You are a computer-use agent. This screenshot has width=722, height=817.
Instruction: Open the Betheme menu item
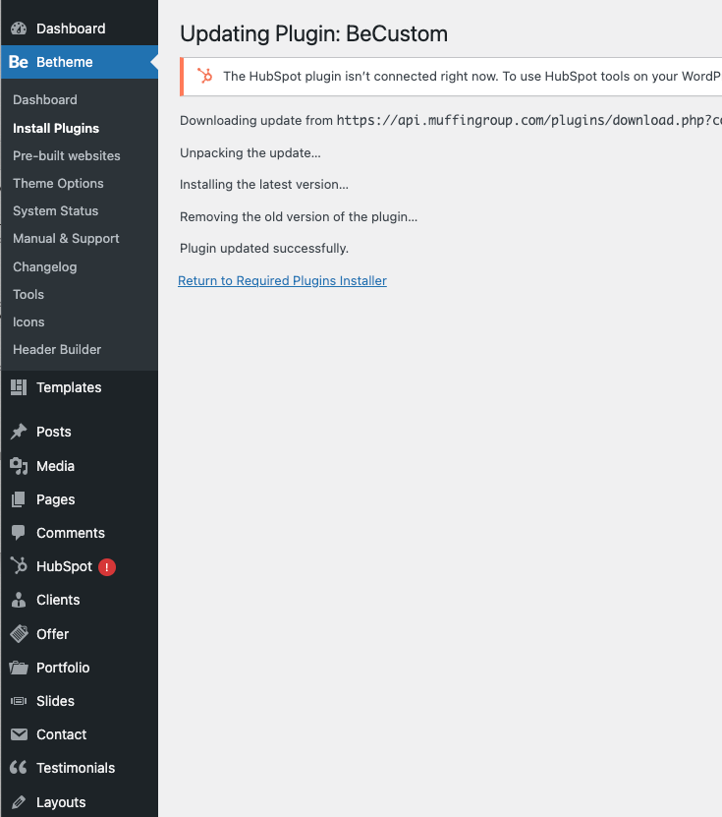[65, 62]
